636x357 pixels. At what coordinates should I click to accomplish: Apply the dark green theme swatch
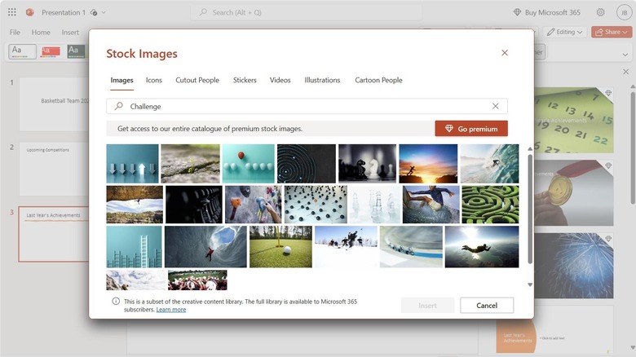[77, 51]
